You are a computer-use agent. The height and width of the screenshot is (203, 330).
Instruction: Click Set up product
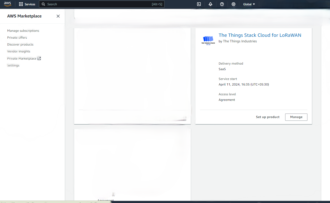click(x=268, y=117)
